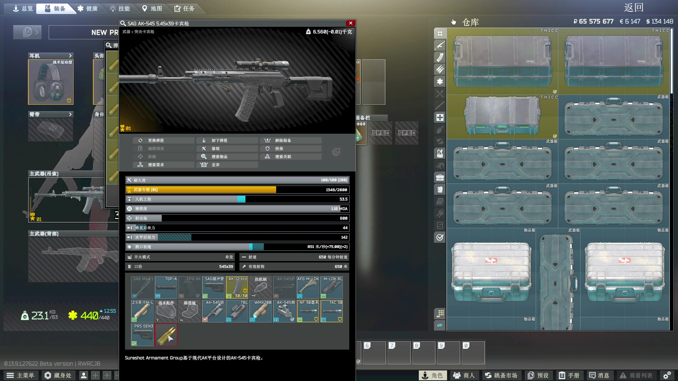Filter stash by weapons rifle icon
Viewport: 678px width, 381px height.
(x=440, y=46)
